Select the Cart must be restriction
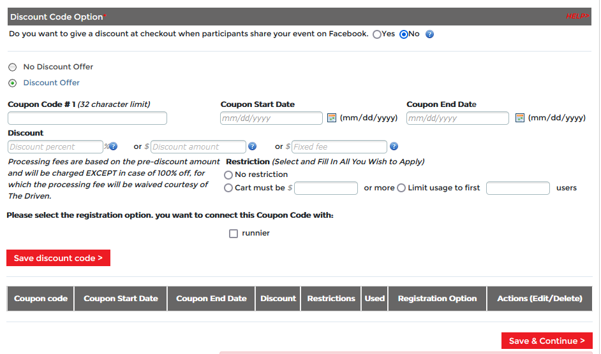601x354 pixels. 228,188
